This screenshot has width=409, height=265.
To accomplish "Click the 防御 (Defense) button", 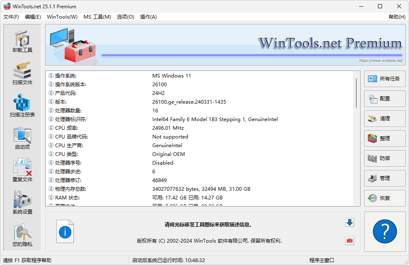I will (x=385, y=158).
